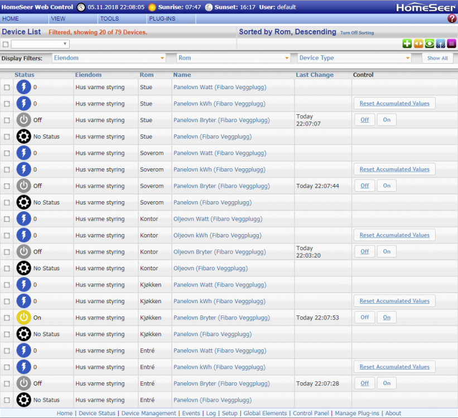The width and height of the screenshot is (458, 418).
Task: Expand the Rom filter dropdown
Action: 233,58
